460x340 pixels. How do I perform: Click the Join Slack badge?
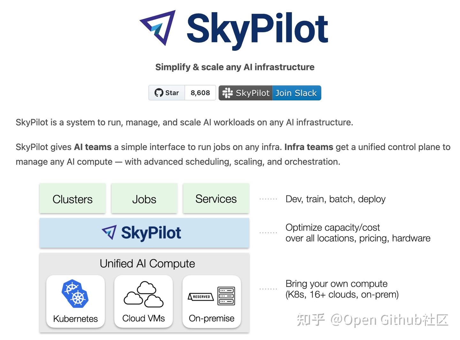(x=296, y=93)
